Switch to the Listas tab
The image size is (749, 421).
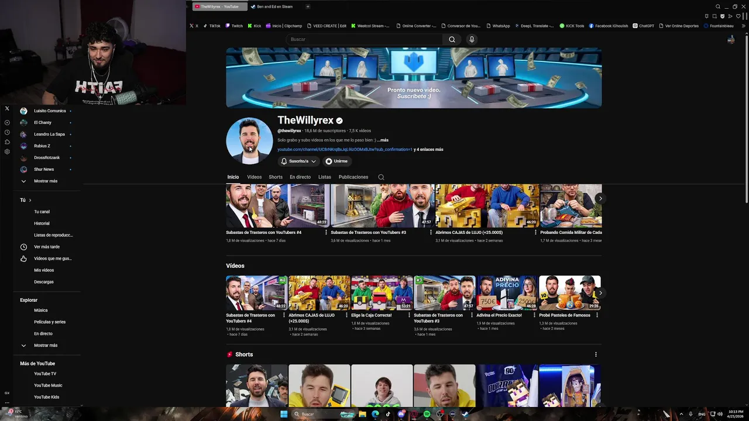[325, 177]
